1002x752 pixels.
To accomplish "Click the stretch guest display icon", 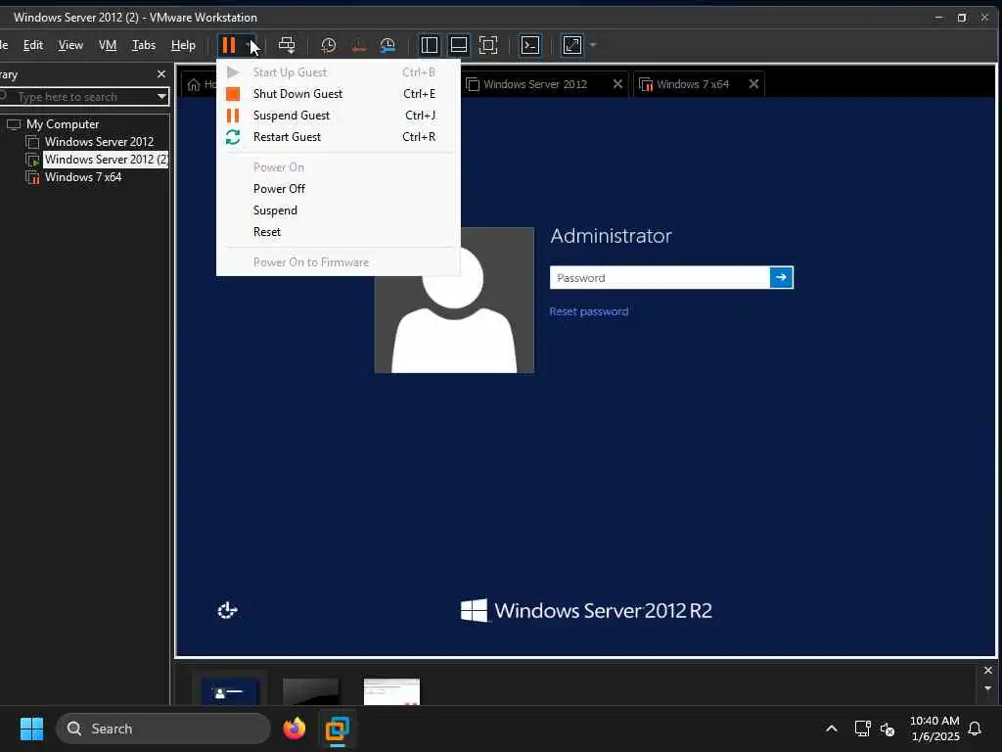I will coord(571,45).
